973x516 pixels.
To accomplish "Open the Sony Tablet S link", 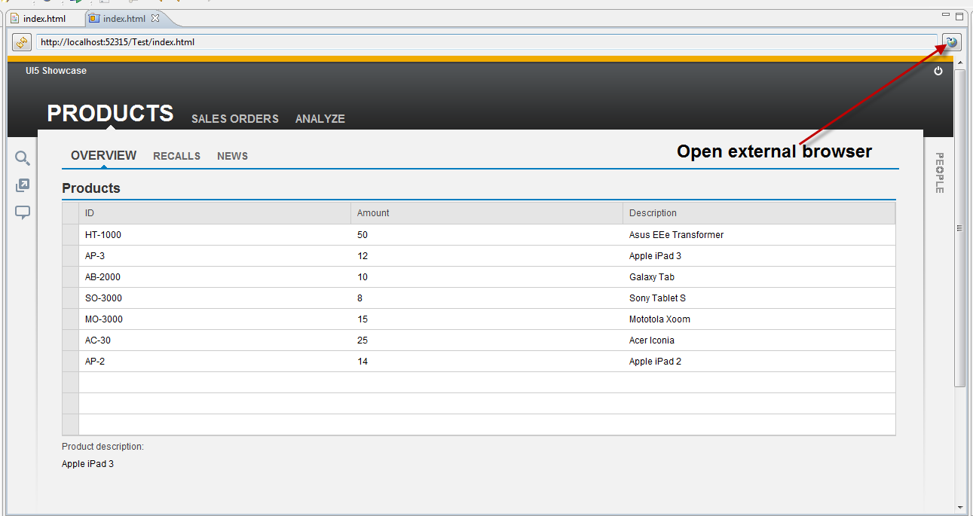I will click(657, 298).
